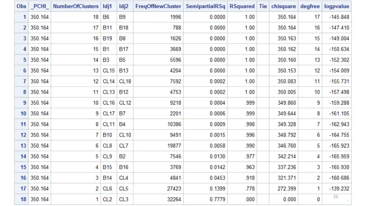
Task: Select frequency value 7592
Action: coord(175,82)
